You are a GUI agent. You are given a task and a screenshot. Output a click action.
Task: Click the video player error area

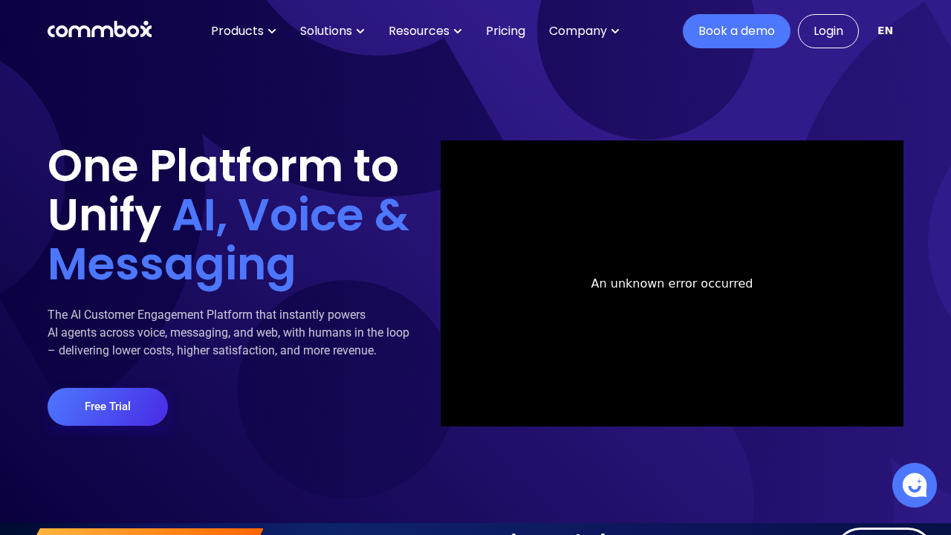[672, 283]
